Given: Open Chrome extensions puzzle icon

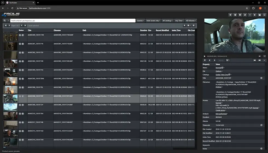Looking at the screenshot, I should point(253,8).
